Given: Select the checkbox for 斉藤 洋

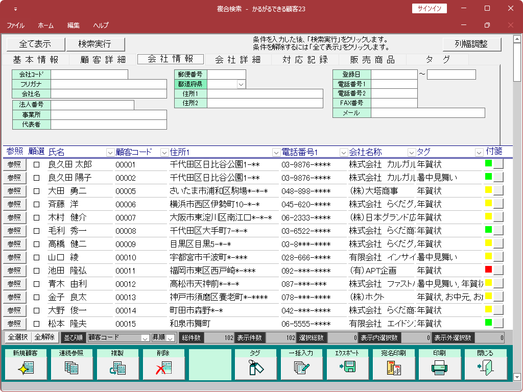Looking at the screenshot, I should [x=36, y=204].
